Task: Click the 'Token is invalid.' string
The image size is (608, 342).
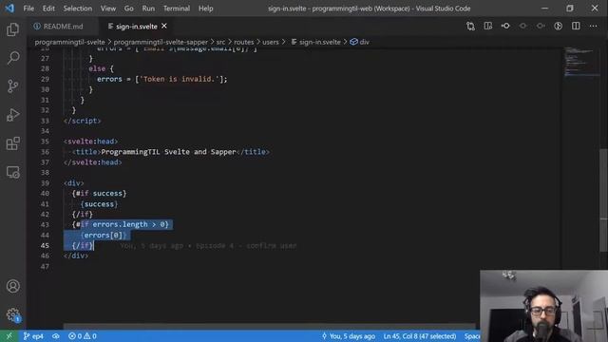Action: point(180,79)
